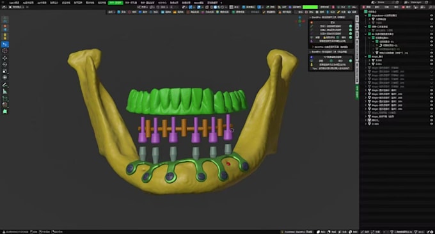Activate the Move tool in the left toolbar
This screenshot has width=435, height=234.
click(4, 58)
